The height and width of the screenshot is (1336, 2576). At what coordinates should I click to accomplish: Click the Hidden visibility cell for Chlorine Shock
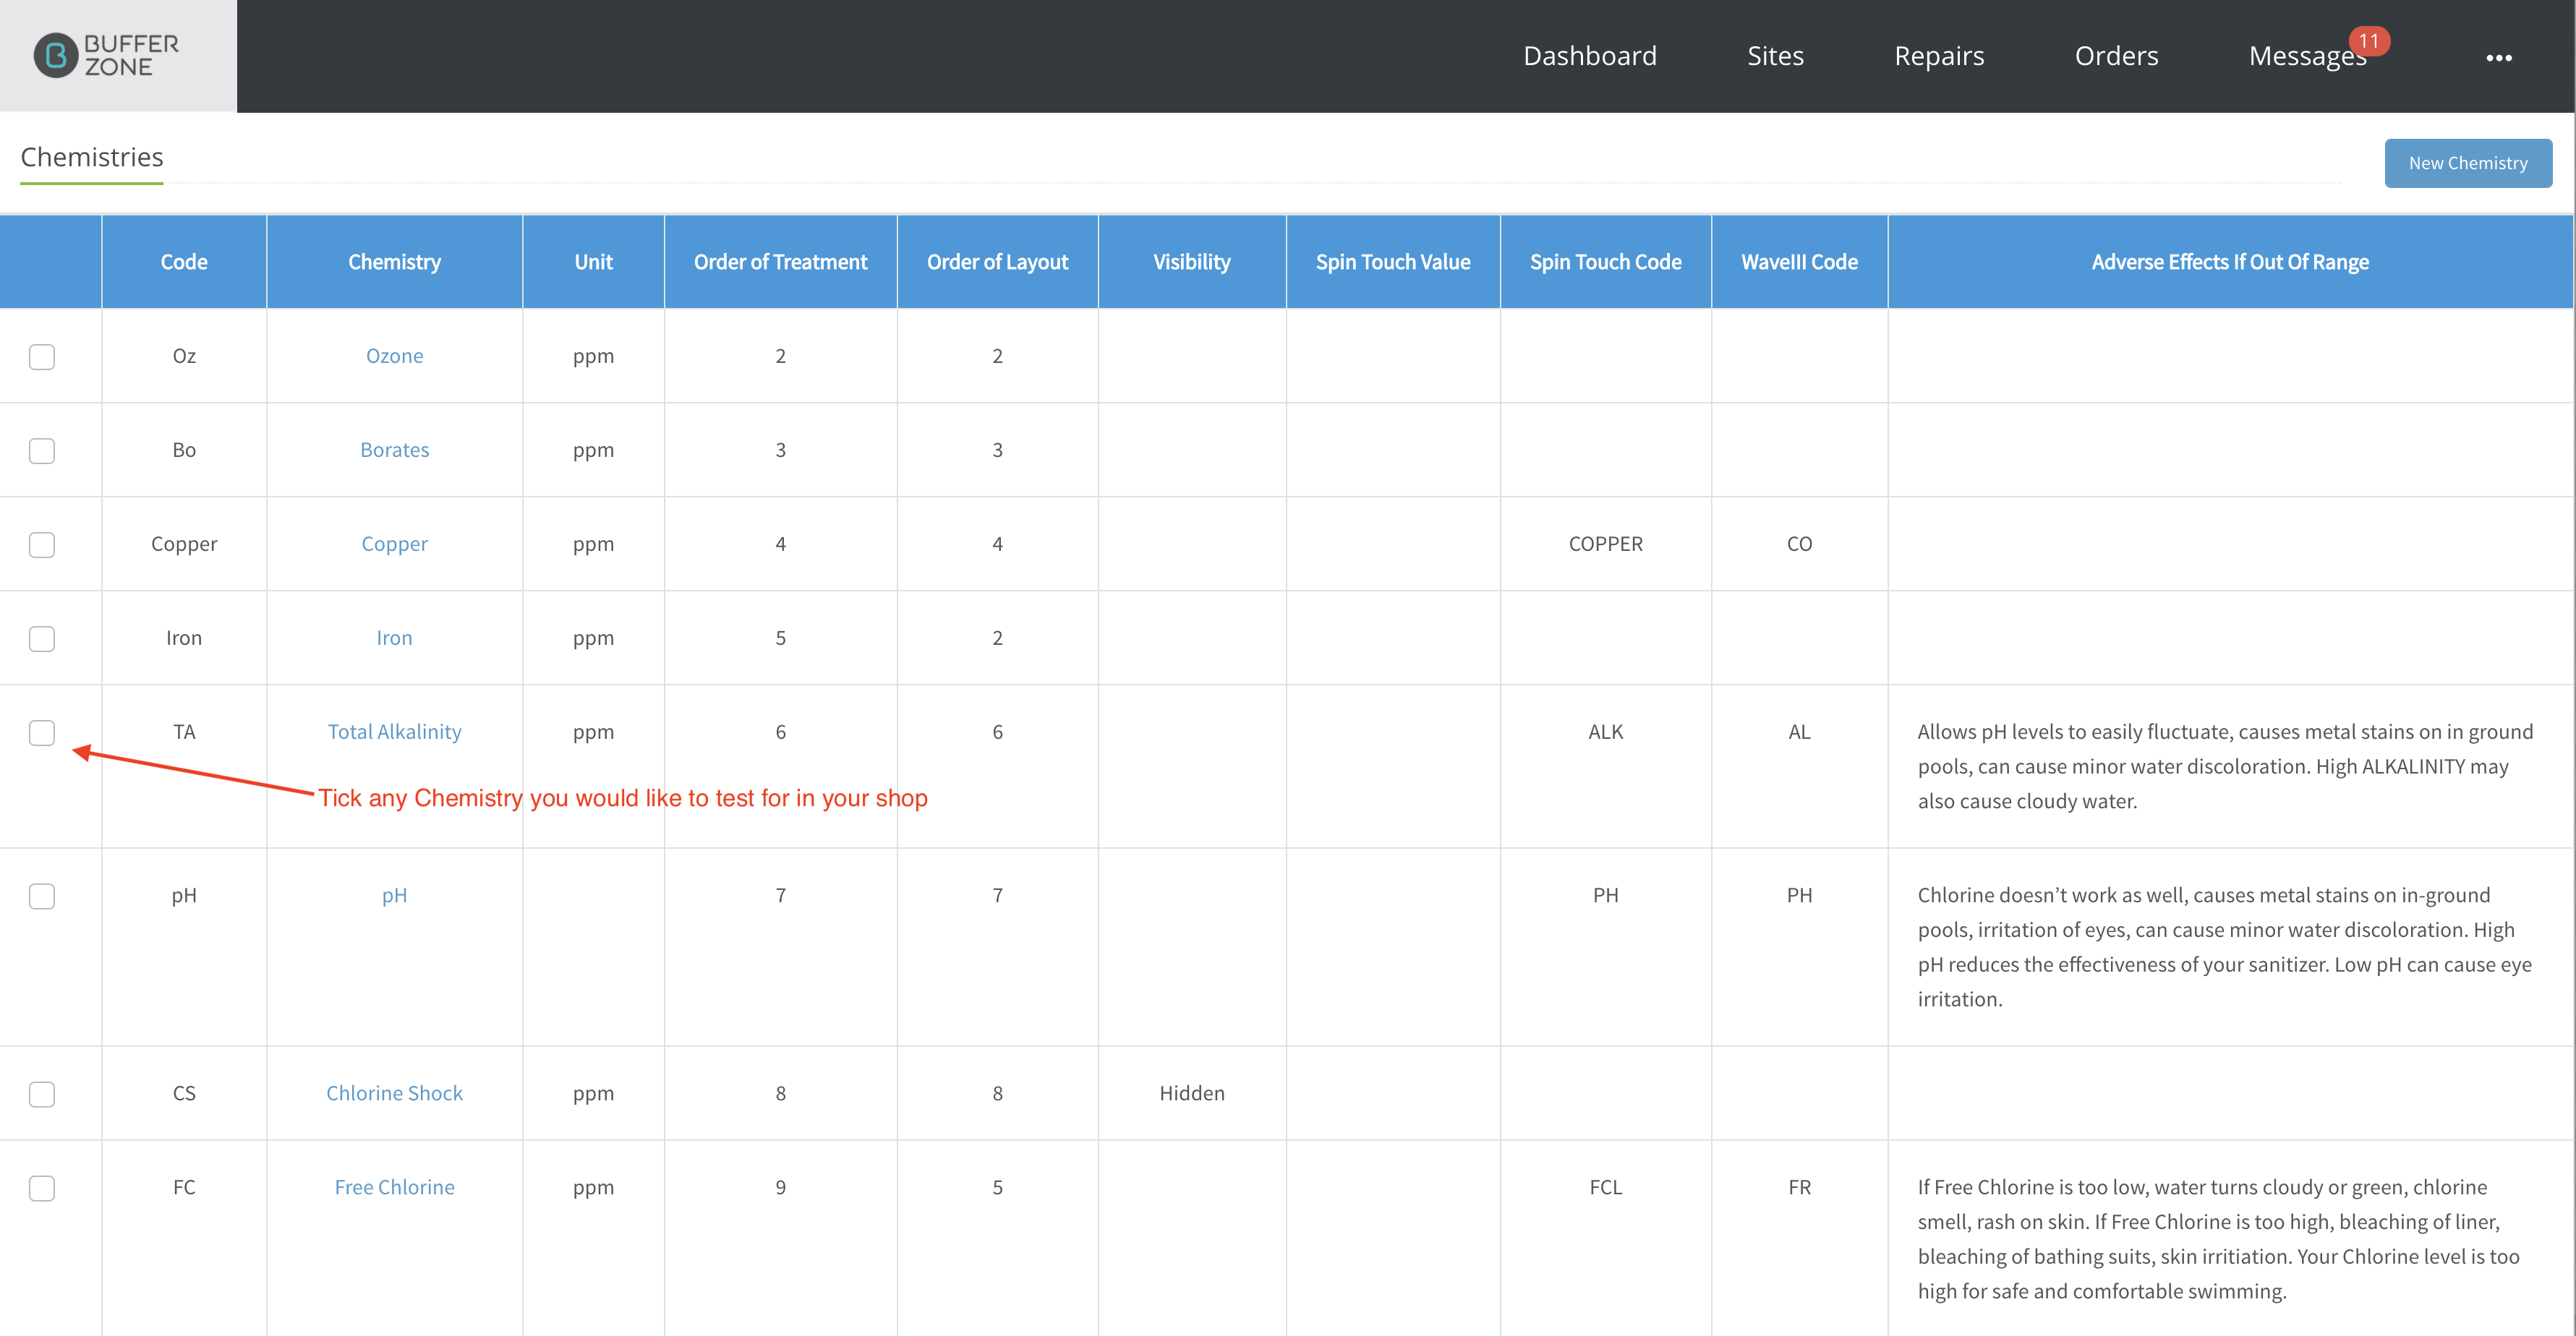(1191, 1093)
